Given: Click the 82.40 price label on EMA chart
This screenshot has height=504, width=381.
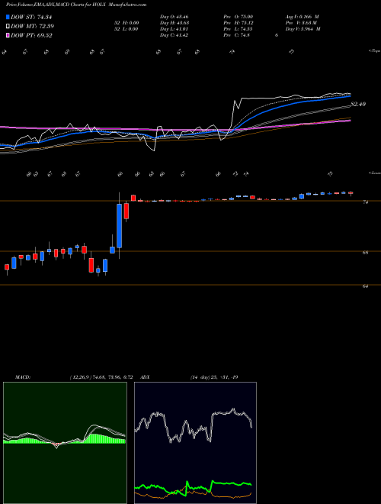Looking at the screenshot, I should pos(358,104).
